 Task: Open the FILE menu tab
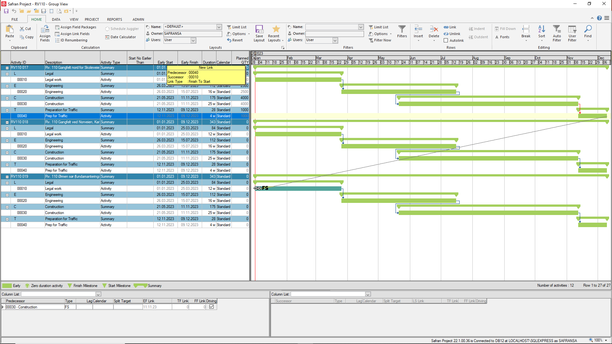[15, 19]
